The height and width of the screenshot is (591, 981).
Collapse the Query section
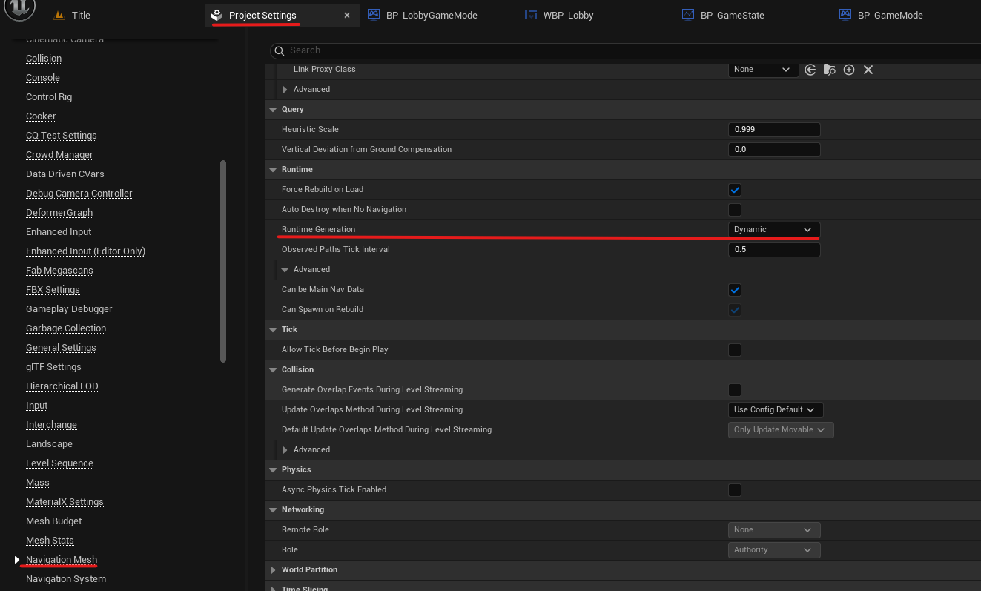coord(272,110)
